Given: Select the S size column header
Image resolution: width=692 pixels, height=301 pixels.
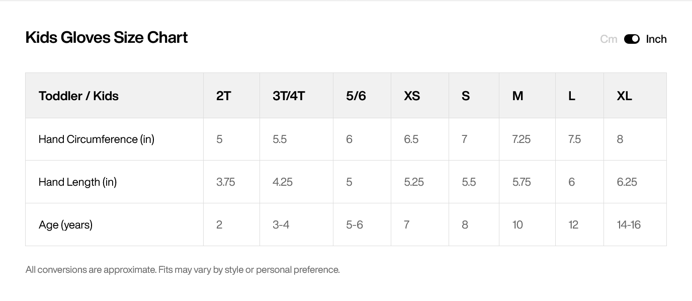Looking at the screenshot, I should point(466,96).
